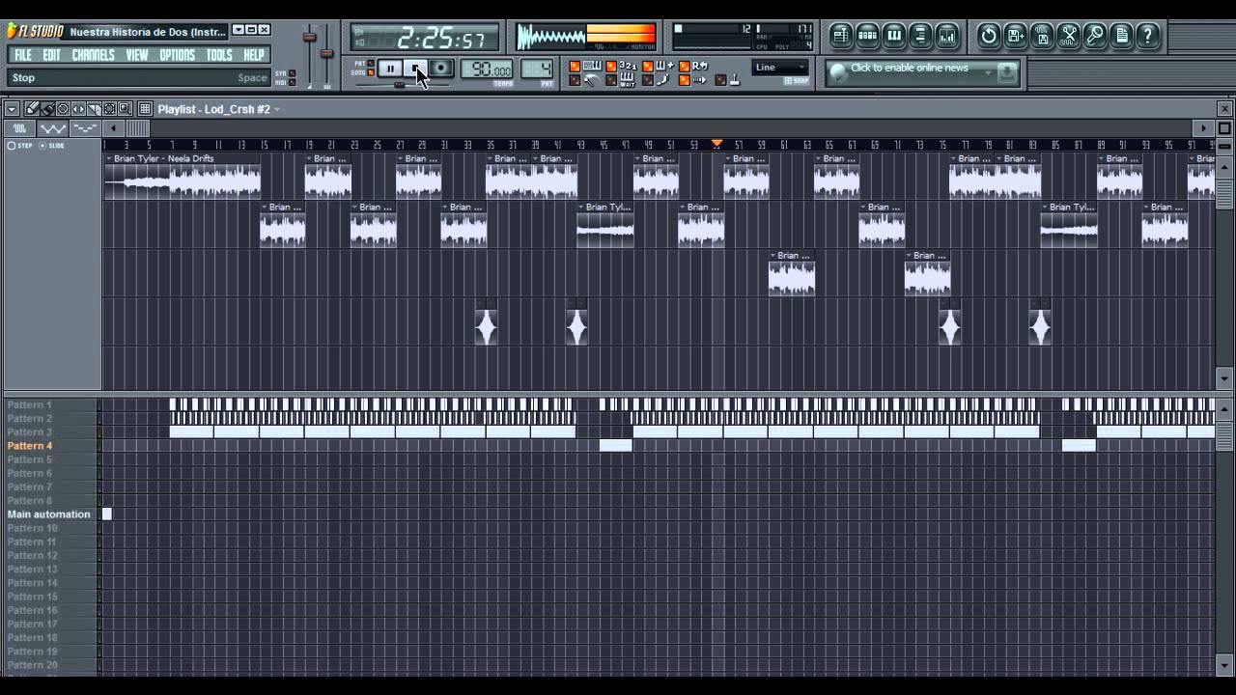Select the SLIDE edit mode radio
The image size is (1236, 695).
coord(42,146)
